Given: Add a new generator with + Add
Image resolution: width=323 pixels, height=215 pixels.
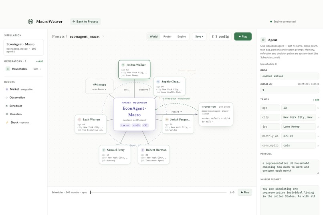Looking at the screenshot, I should (40, 61).
